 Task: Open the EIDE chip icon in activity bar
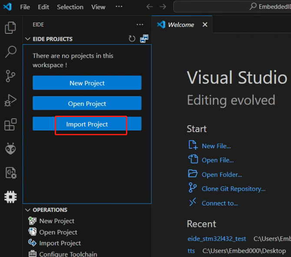tap(10, 197)
